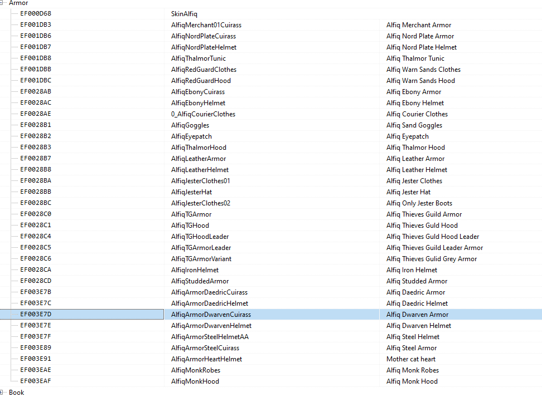Select record EF003EAE
Screen dimensions: 542x397
pyautogui.click(x=36, y=370)
